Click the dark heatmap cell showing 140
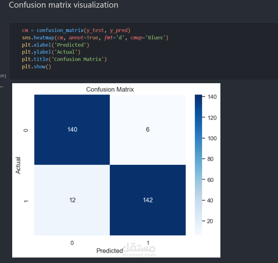 pyautogui.click(x=72, y=130)
